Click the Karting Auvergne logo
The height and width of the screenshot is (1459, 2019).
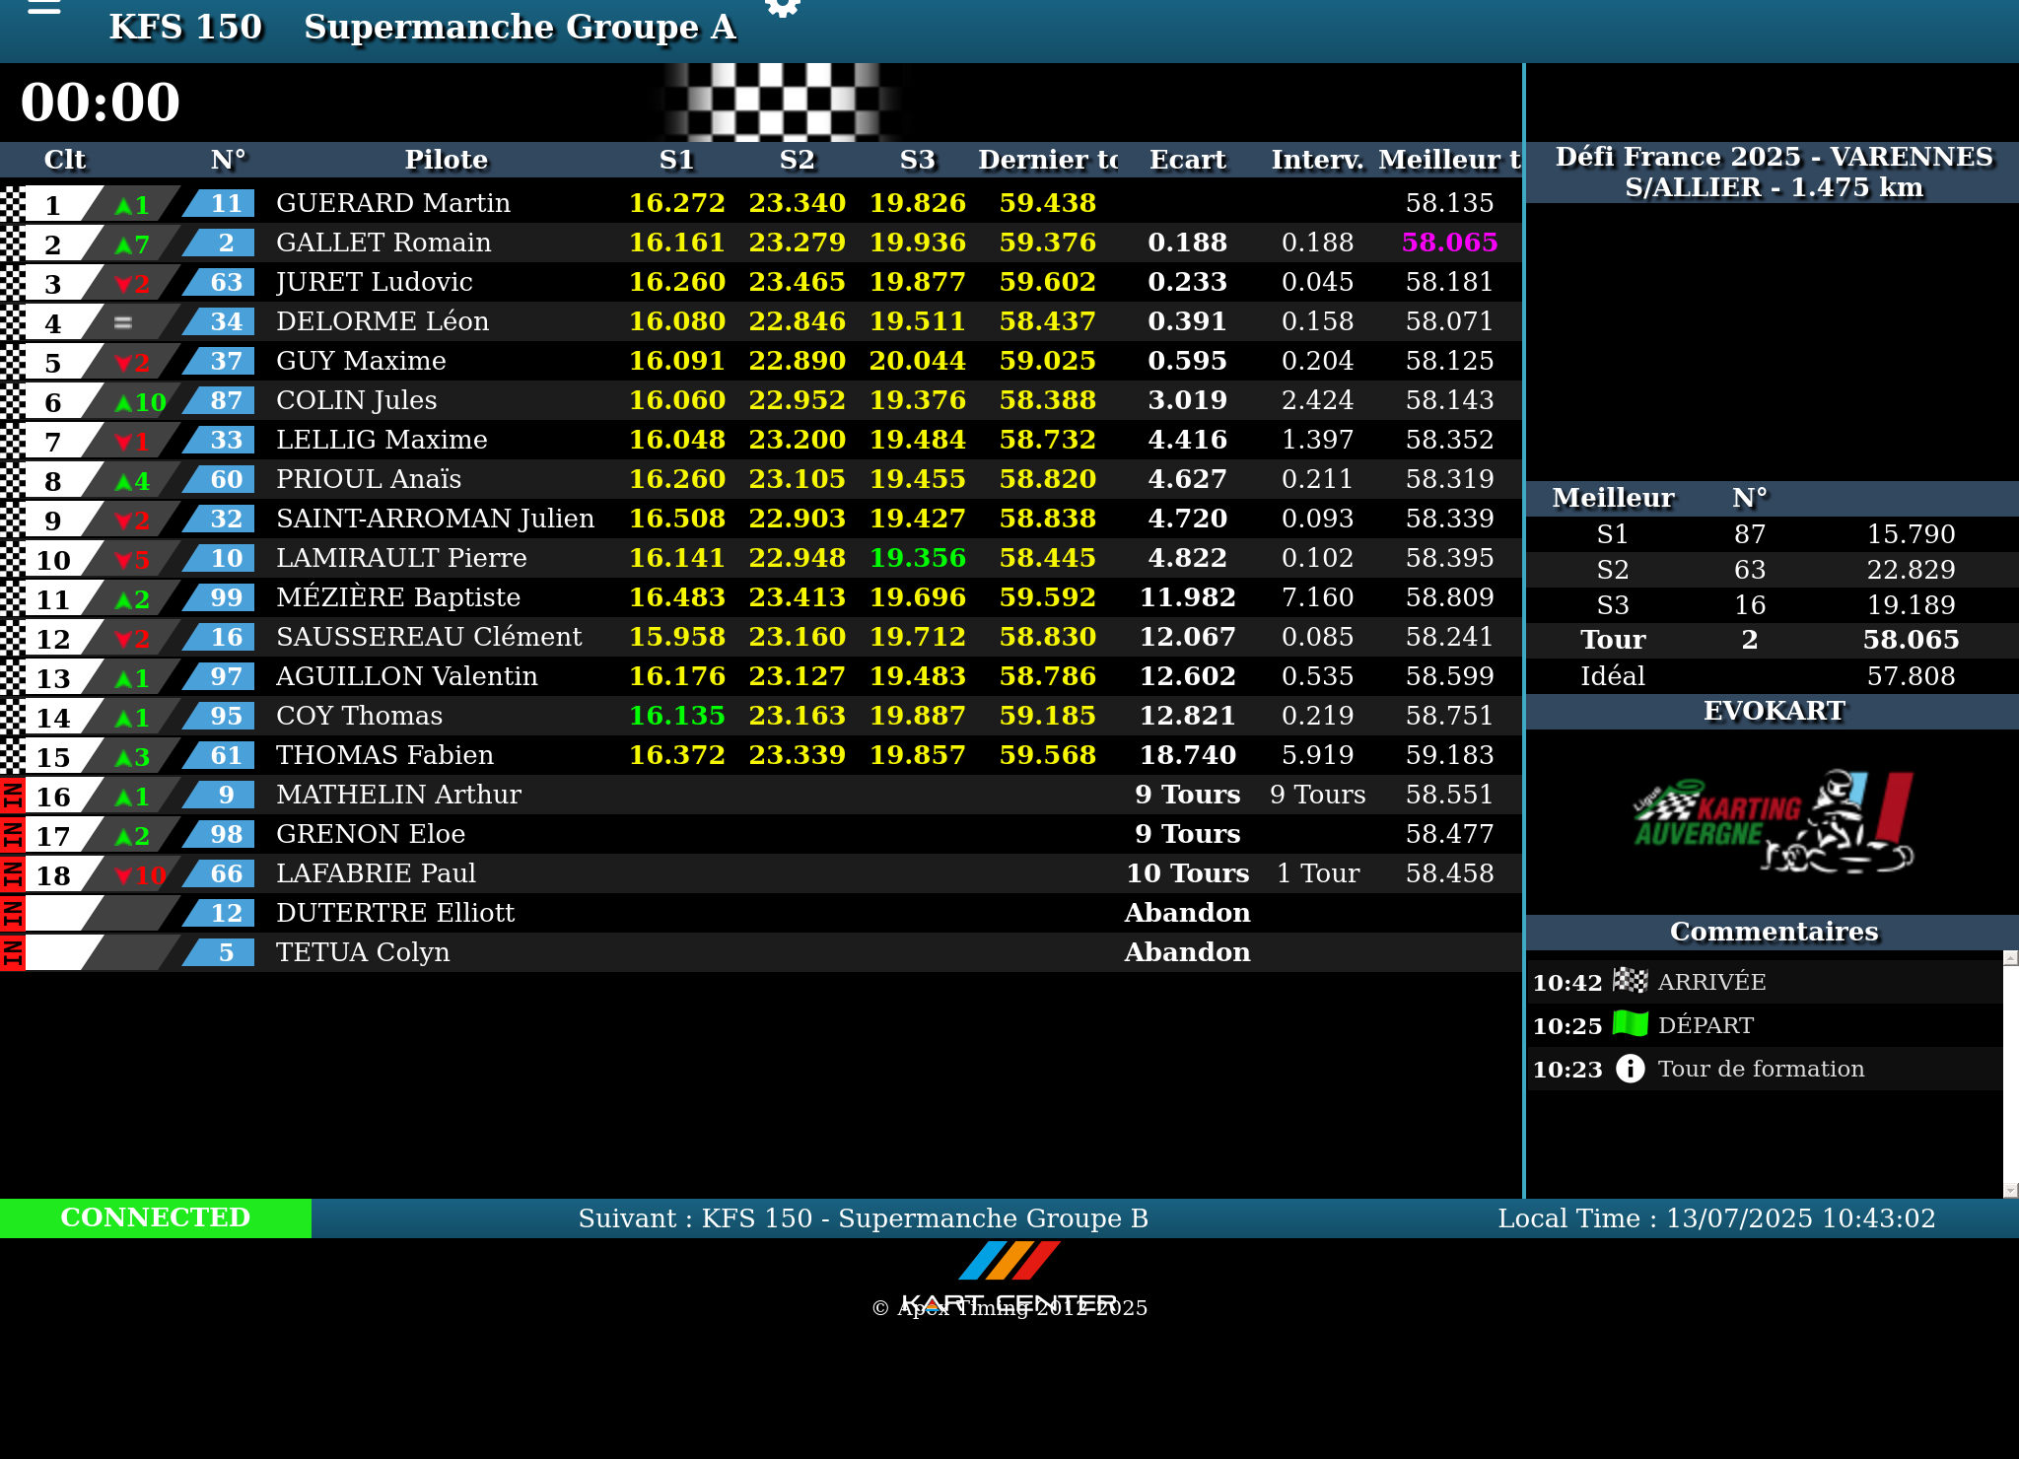point(1773,821)
